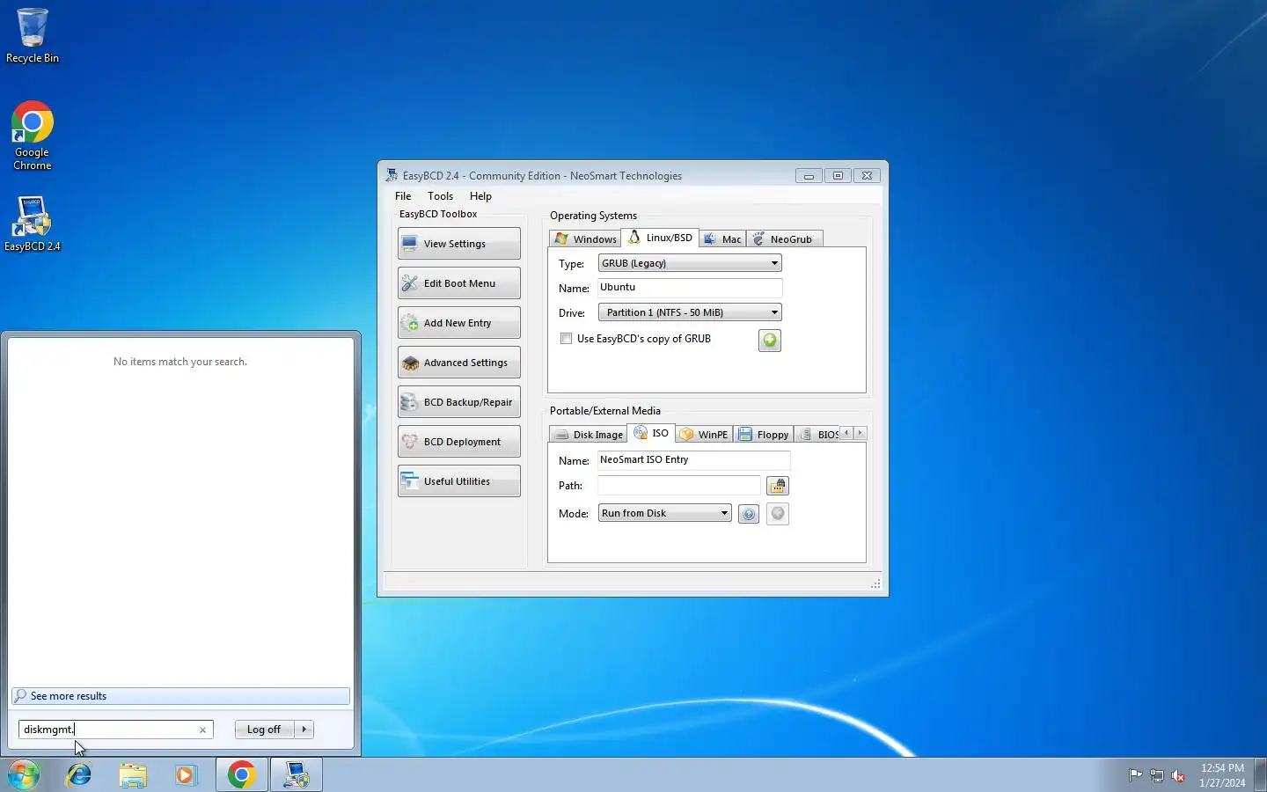Switch to the Windows operating system tab
The width and height of the screenshot is (1267, 792).
coord(585,239)
